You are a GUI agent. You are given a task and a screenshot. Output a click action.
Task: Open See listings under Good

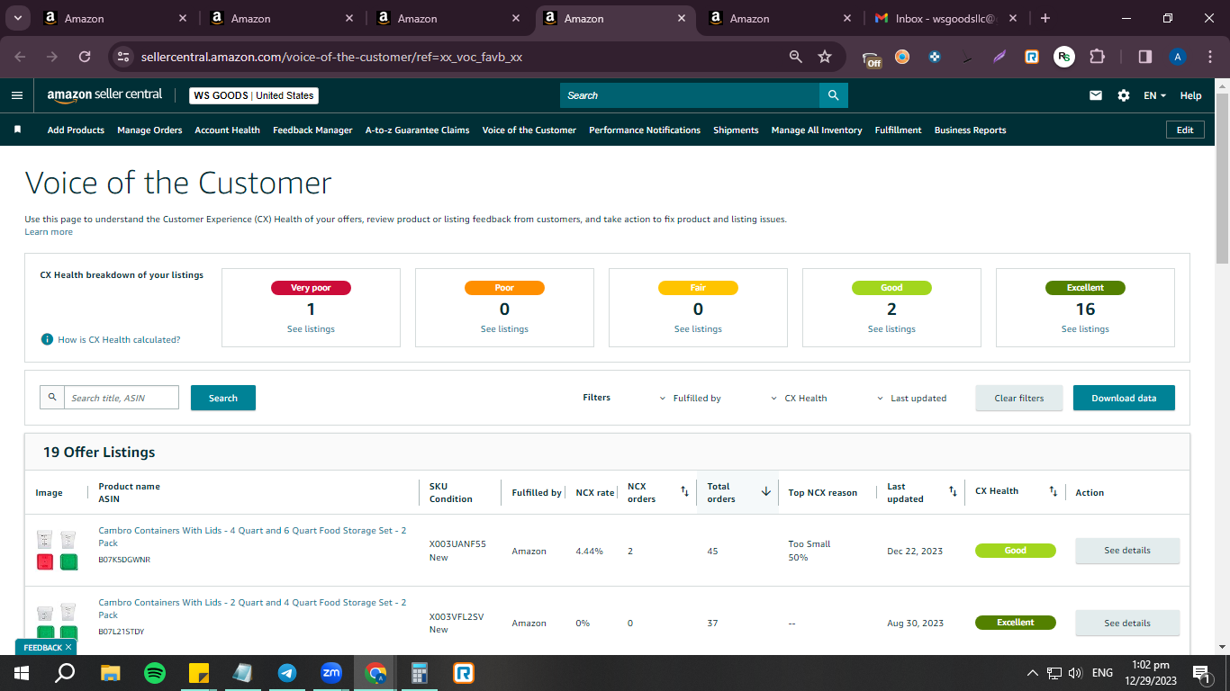coord(891,329)
